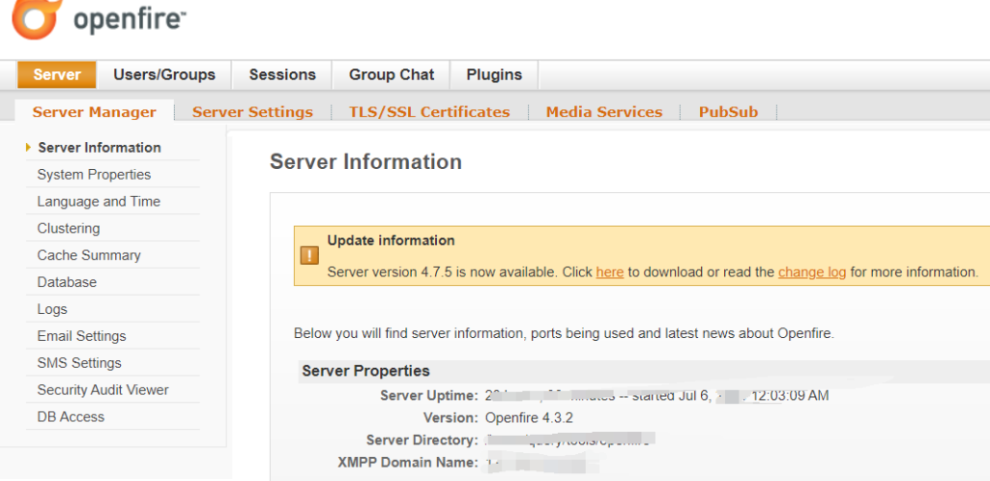990x481 pixels.
Task: Switch to Media Services subtab
Action: click(604, 112)
